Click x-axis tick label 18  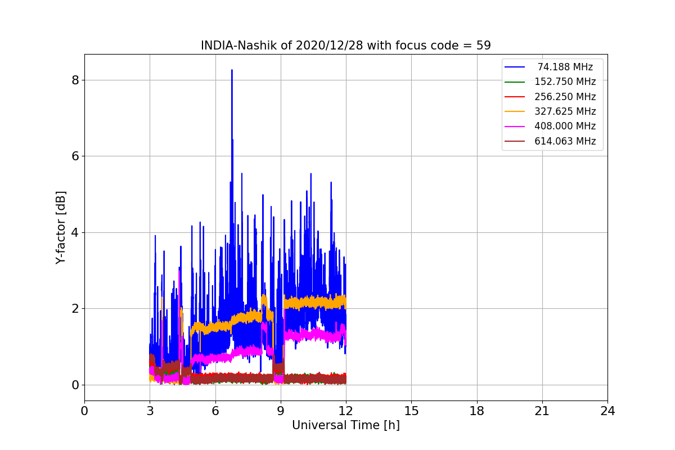pyautogui.click(x=477, y=411)
